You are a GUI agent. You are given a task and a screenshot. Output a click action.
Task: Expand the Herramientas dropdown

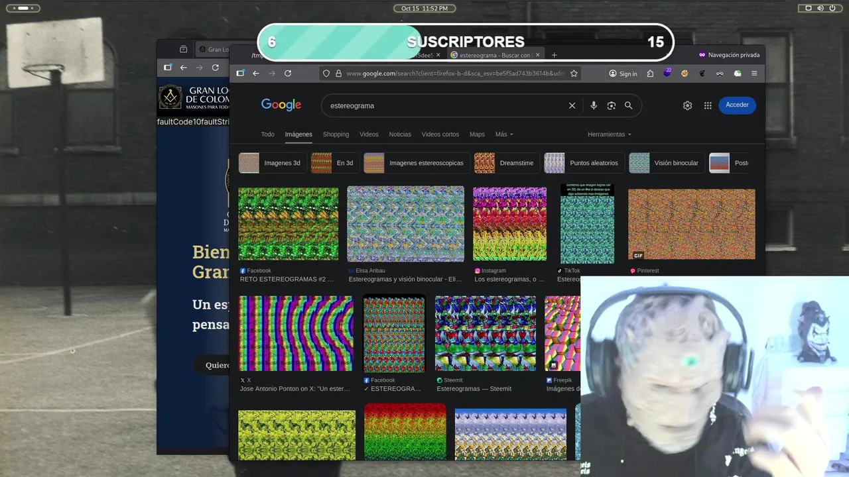(x=609, y=134)
